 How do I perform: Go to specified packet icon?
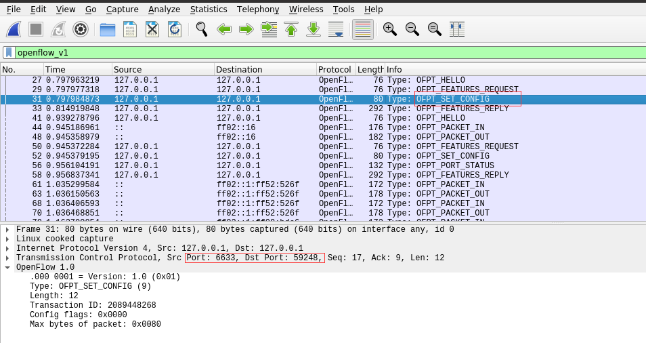pyautogui.click(x=269, y=29)
